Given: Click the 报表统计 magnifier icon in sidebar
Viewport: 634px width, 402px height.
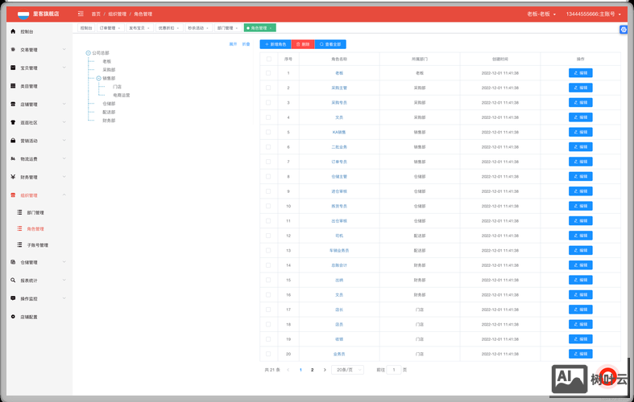Looking at the screenshot, I should [x=13, y=281].
